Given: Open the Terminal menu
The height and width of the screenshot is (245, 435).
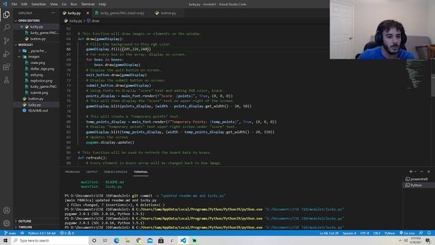Looking at the screenshot, I should pyautogui.click(x=88, y=4).
